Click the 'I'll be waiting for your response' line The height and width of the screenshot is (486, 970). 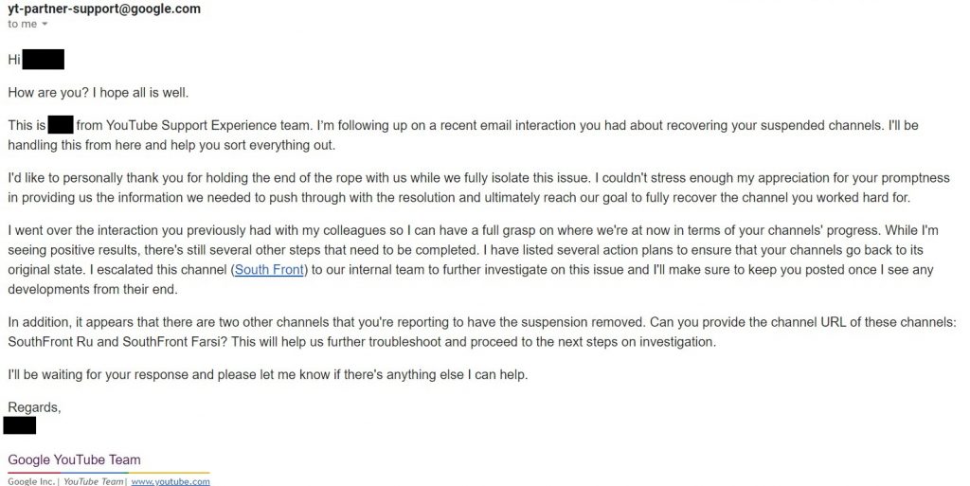tap(267, 375)
